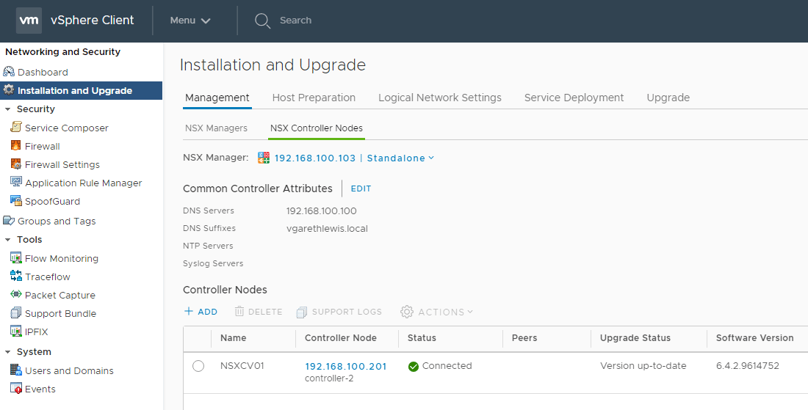This screenshot has height=410, width=808.
Task: Open Firewall Settings in the sidebar
Action: pos(62,164)
